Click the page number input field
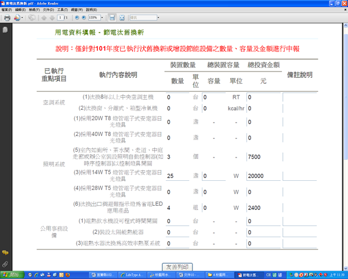The width and height of the screenshot is (348, 279). click(60, 17)
